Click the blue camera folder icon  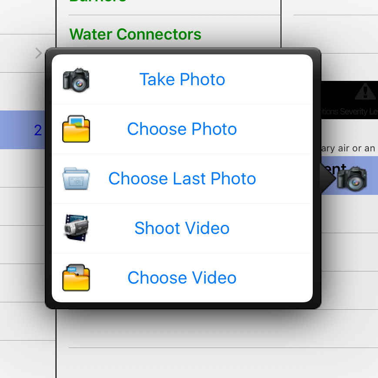point(76,178)
